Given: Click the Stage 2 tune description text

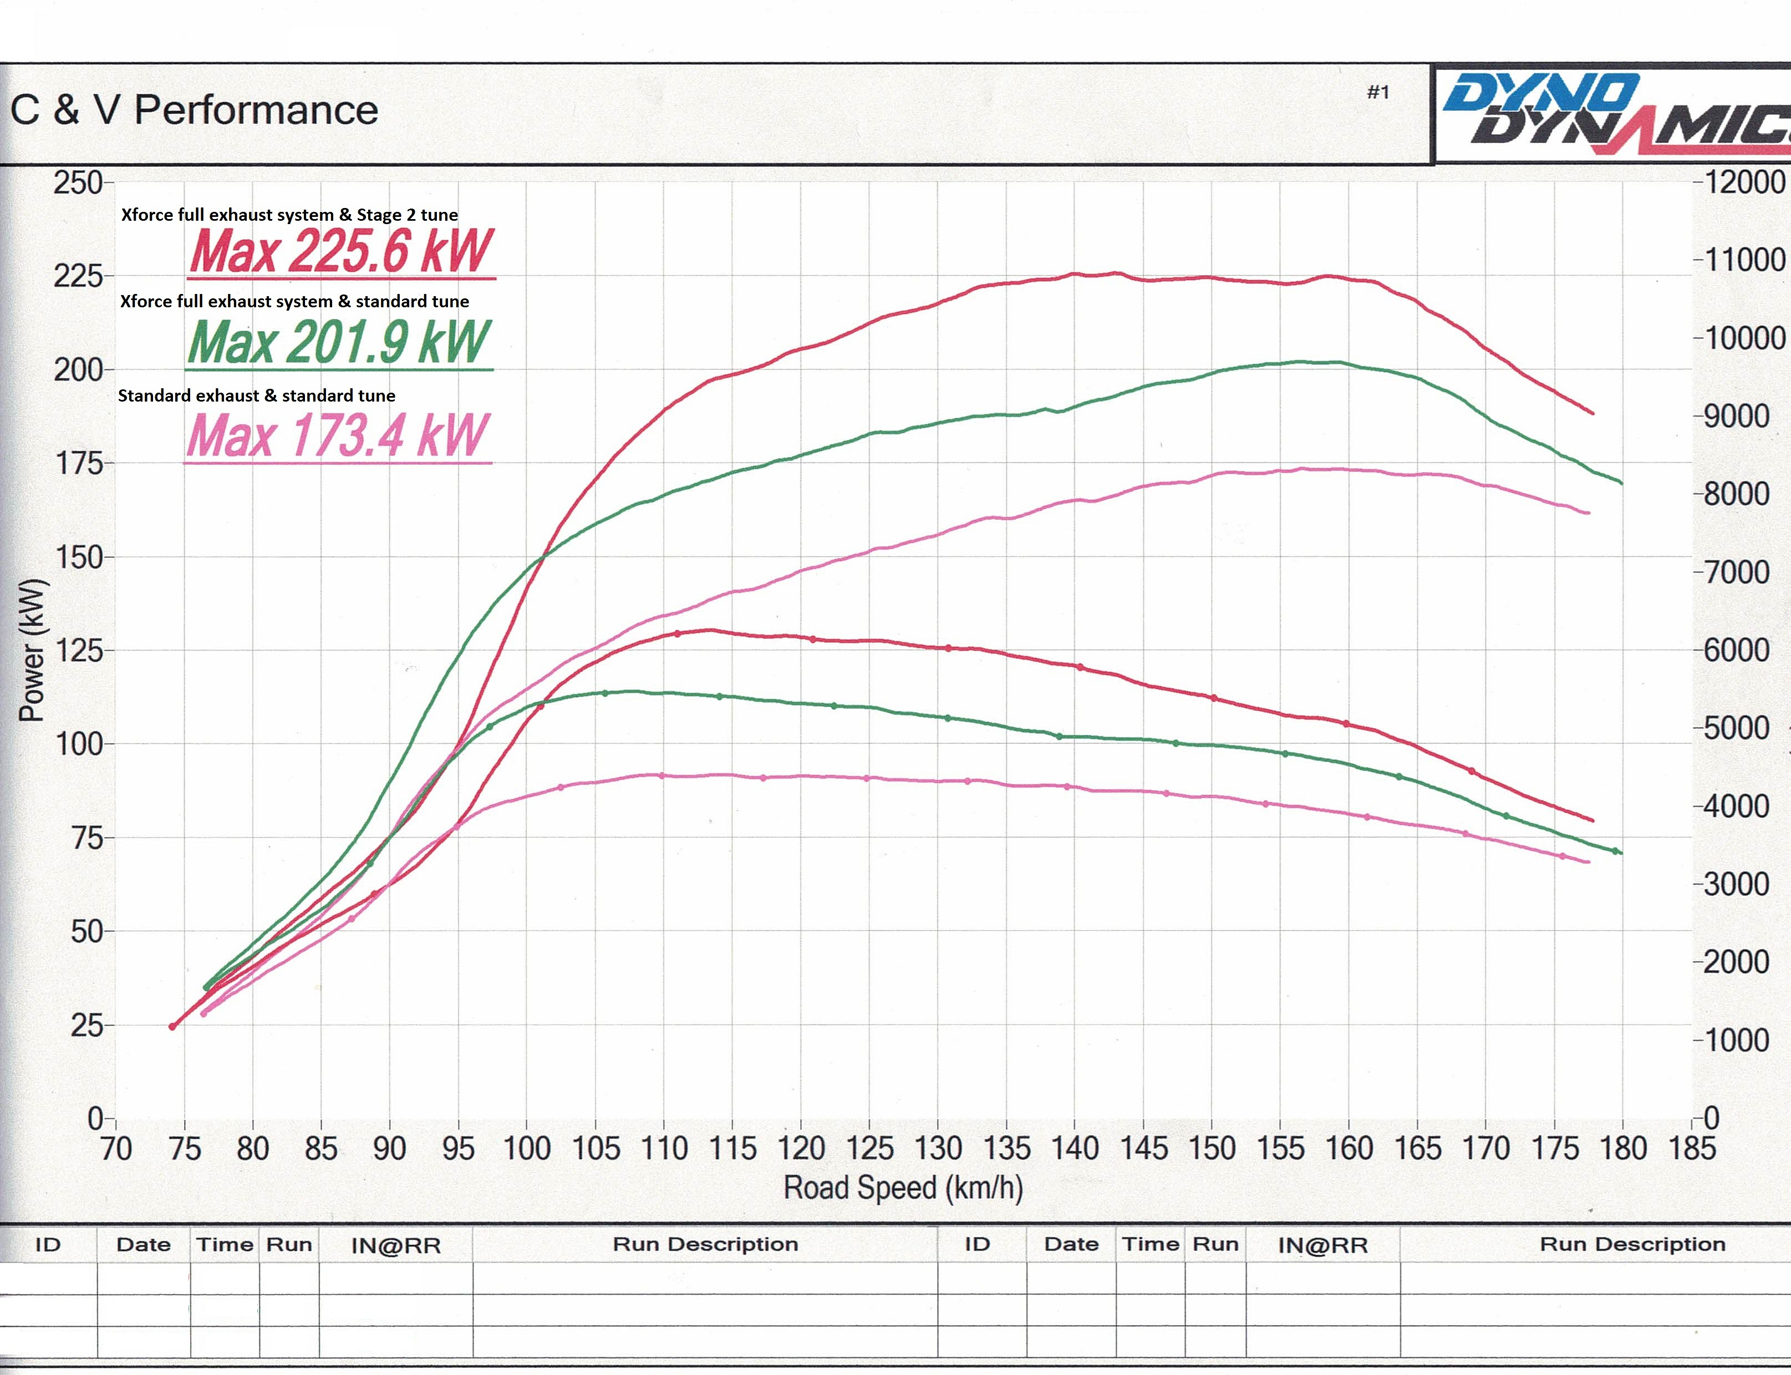Looking at the screenshot, I should (x=289, y=215).
